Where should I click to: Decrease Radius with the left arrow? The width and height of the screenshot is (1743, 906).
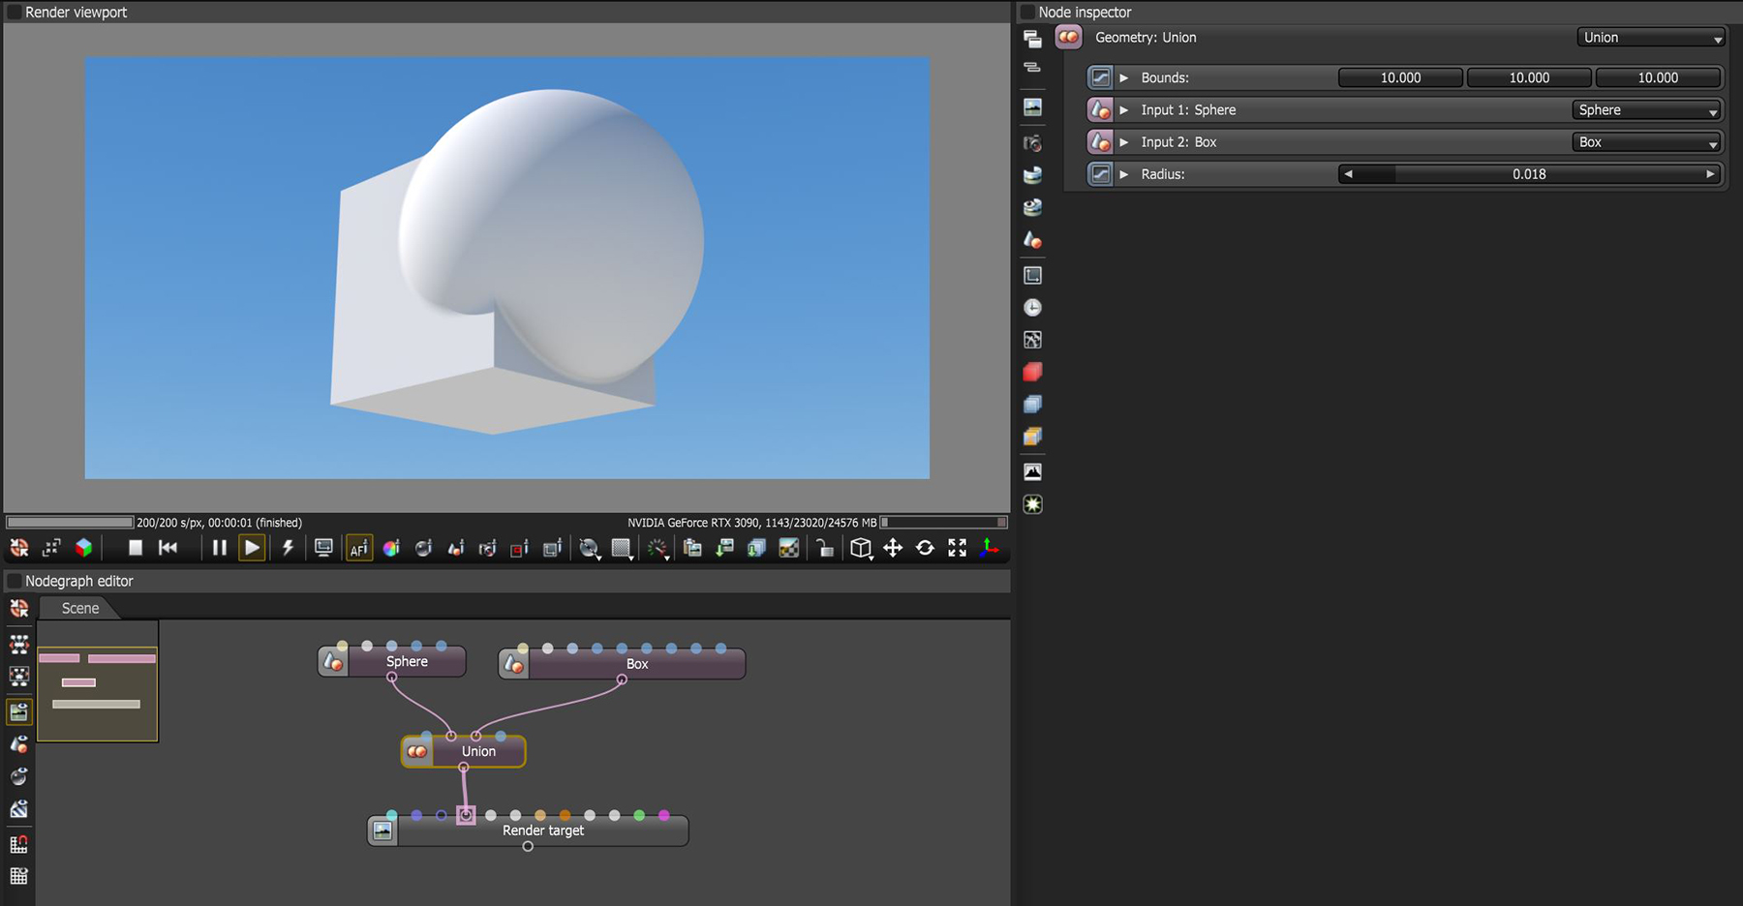1348,174
